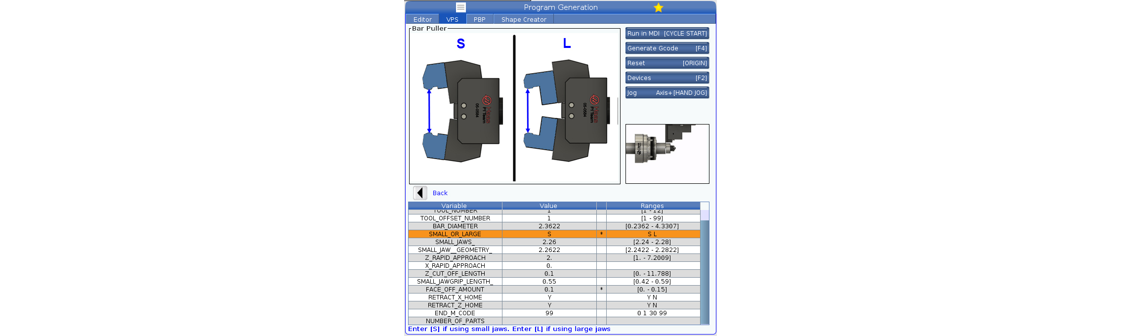Click the yellow favorite star icon
1121x336 pixels.
tap(658, 7)
